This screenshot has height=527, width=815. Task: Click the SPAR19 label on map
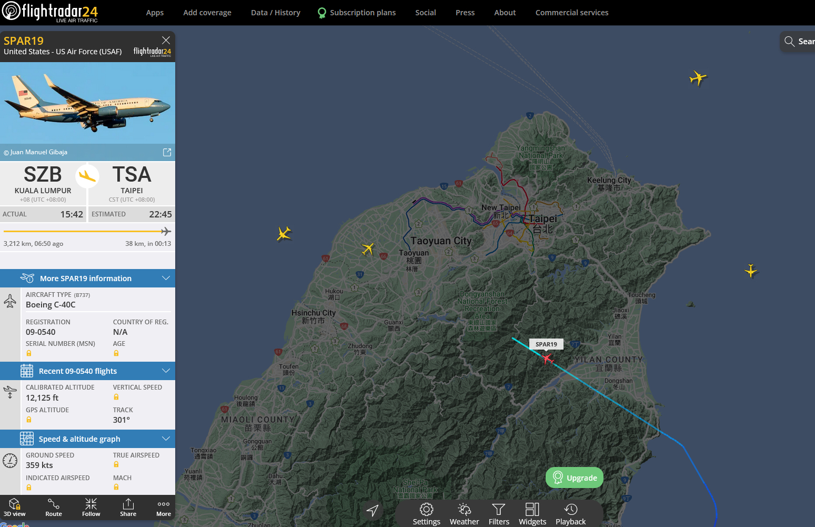546,344
